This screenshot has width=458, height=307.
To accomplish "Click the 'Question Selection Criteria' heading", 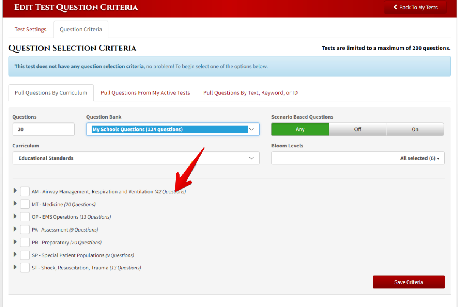I will tap(72, 48).
